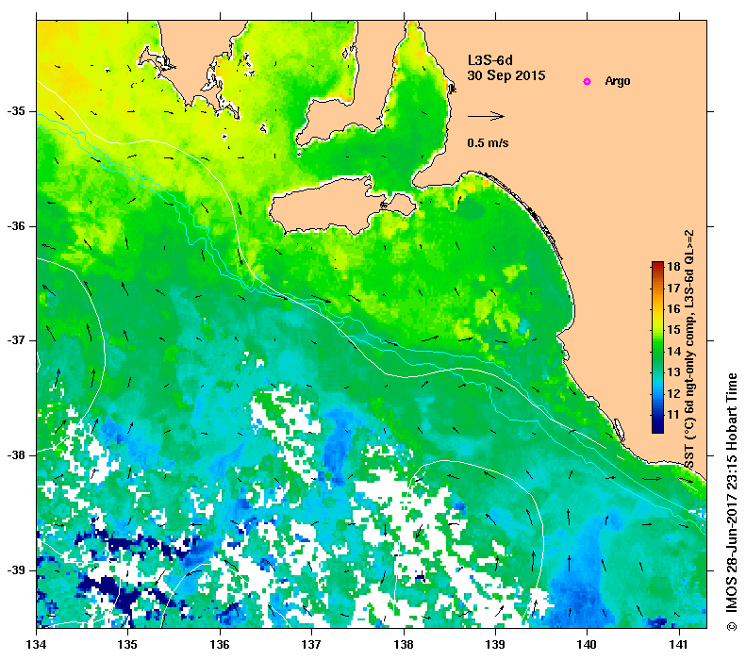Image resolution: width=746 pixels, height=660 pixels.
Task: Click the '0.5 m/s' scale label
Action: (488, 143)
